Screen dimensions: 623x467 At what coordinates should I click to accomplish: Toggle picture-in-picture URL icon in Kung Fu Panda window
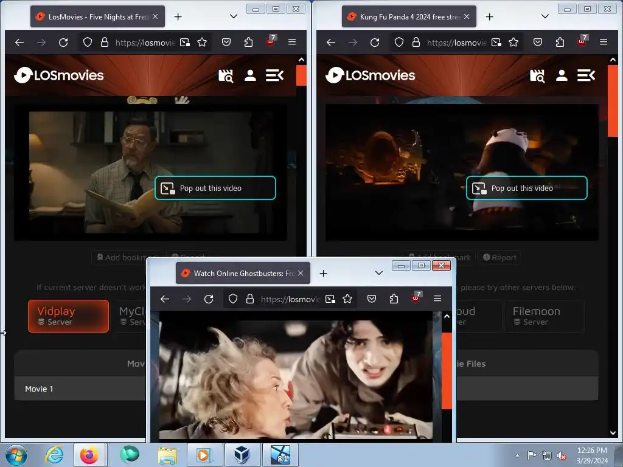coord(496,42)
